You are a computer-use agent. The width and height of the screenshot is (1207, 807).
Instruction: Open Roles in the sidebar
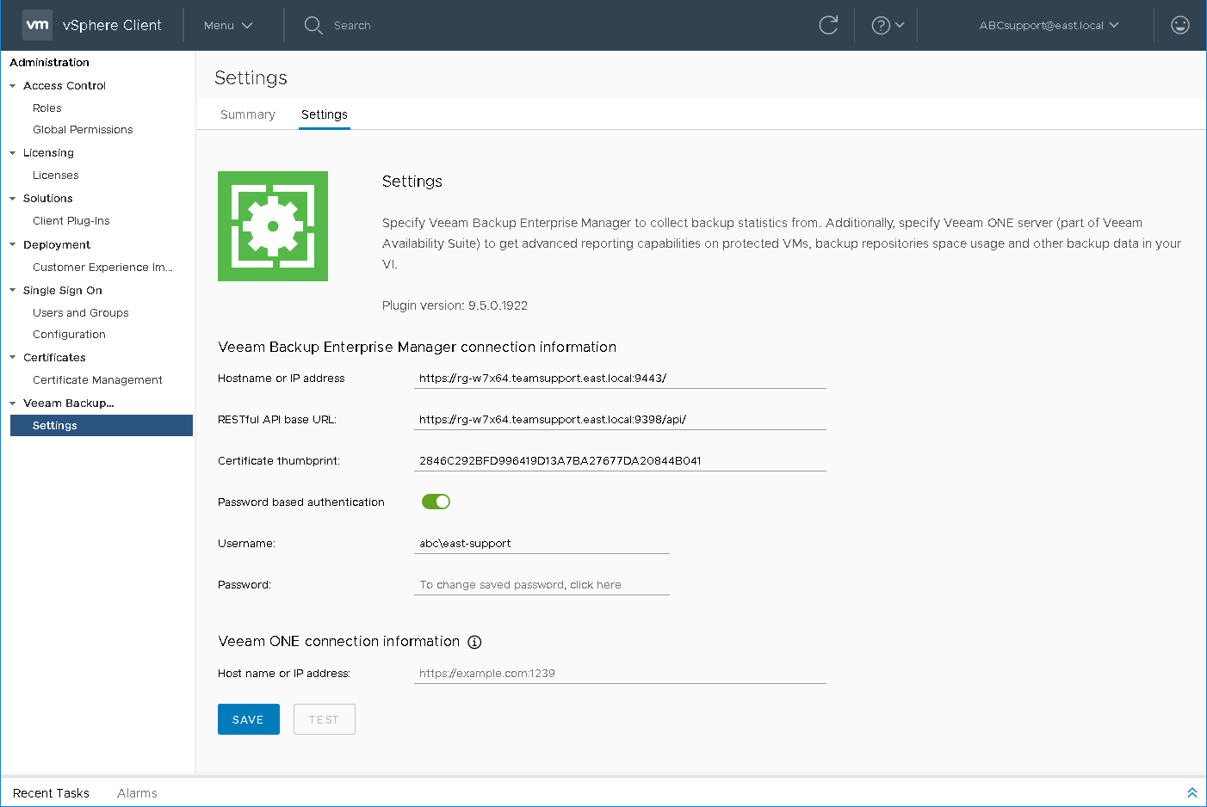click(47, 108)
